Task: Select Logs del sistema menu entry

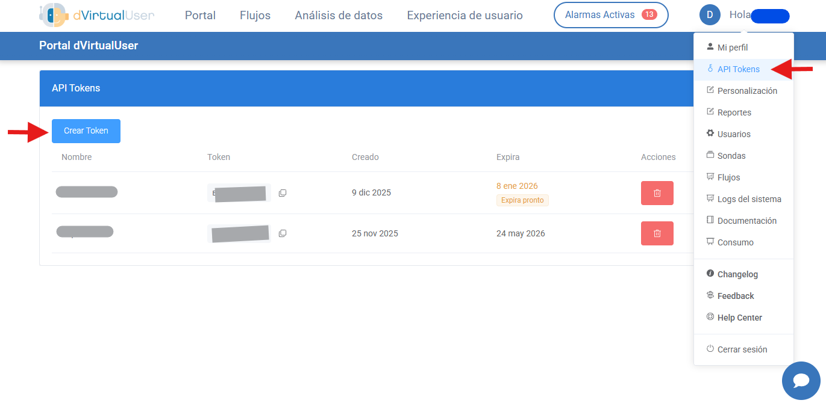Action: tap(743, 199)
